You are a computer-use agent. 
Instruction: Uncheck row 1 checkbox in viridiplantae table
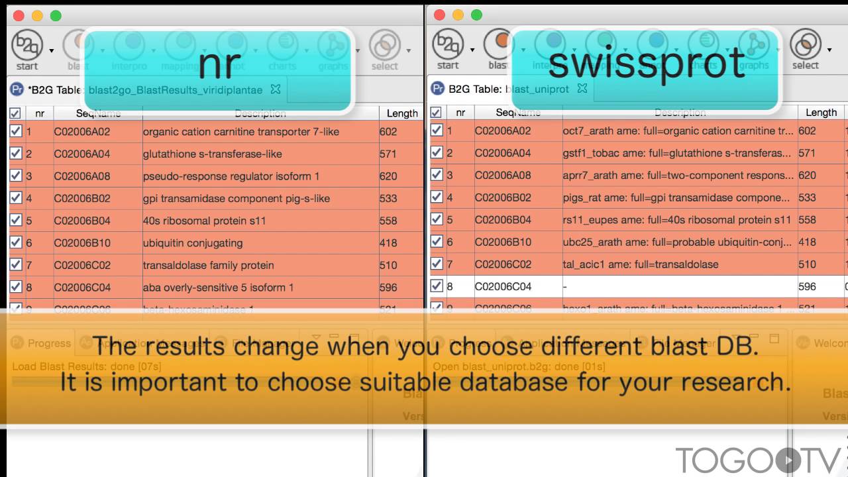coord(16,131)
